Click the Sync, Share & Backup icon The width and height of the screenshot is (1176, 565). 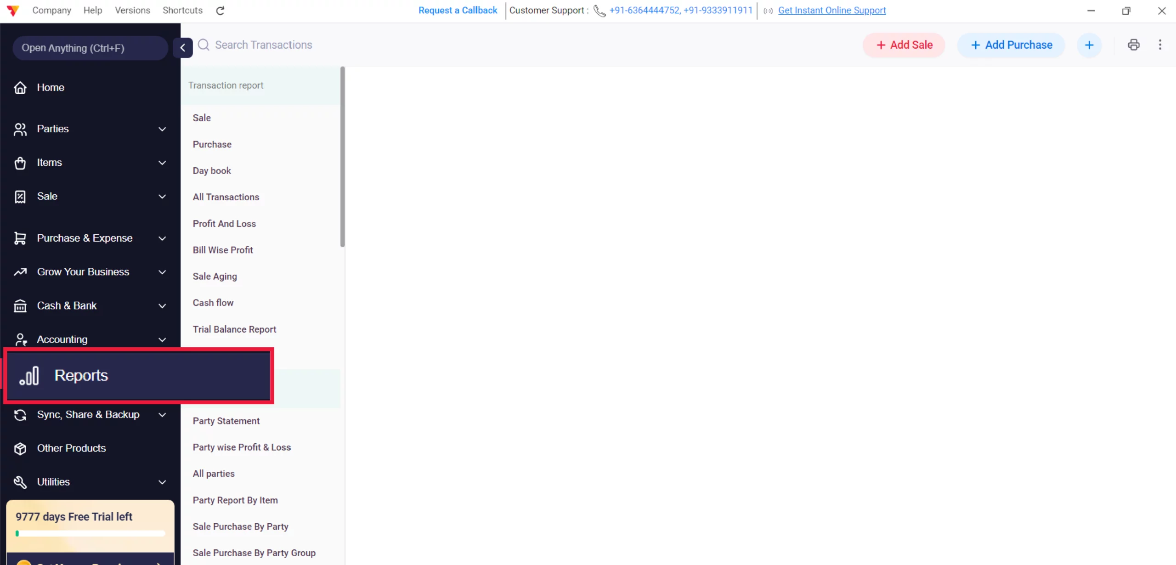[x=20, y=414]
